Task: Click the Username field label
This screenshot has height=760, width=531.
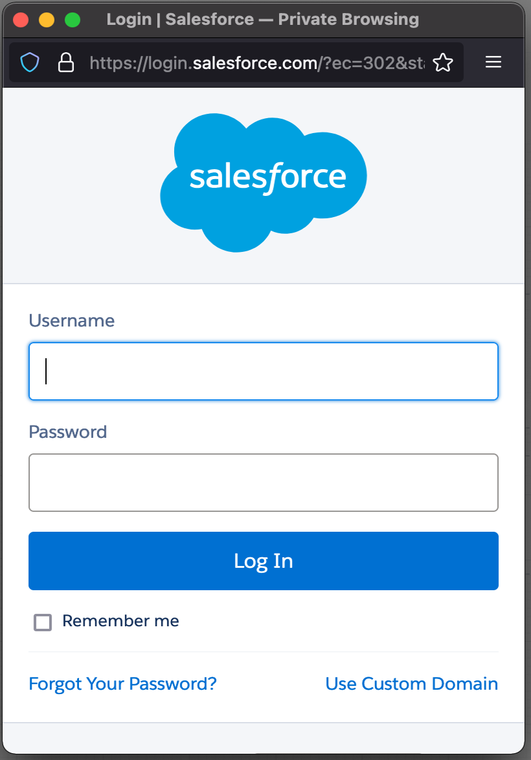Action: 71,320
